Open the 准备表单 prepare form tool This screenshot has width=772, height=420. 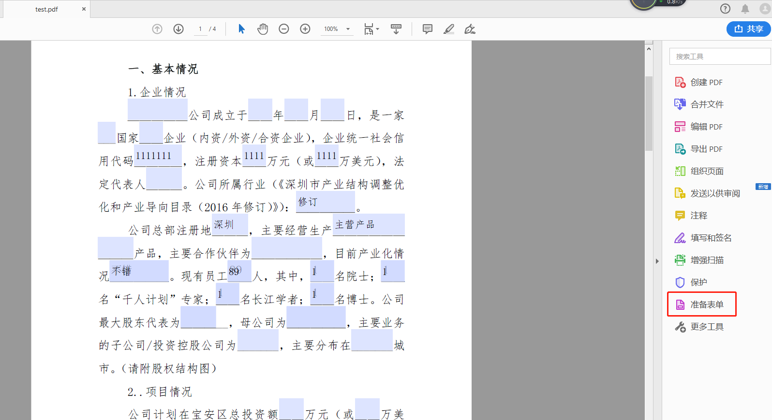point(701,304)
